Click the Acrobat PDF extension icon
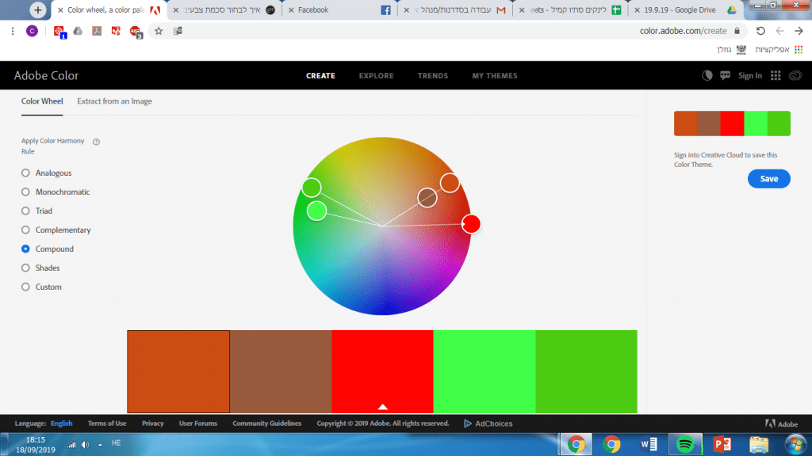Screen dimensions: 812x456 97,31
